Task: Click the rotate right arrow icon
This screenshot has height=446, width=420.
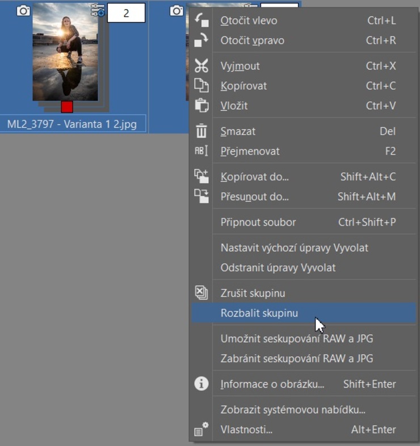Action: point(201,40)
